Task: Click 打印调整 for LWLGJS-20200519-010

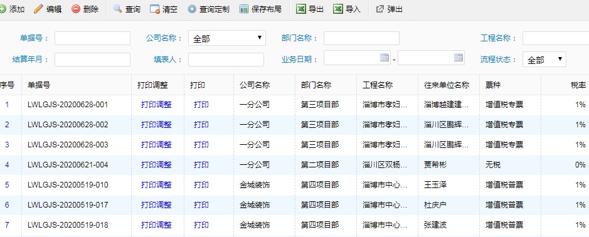Action: (x=156, y=185)
